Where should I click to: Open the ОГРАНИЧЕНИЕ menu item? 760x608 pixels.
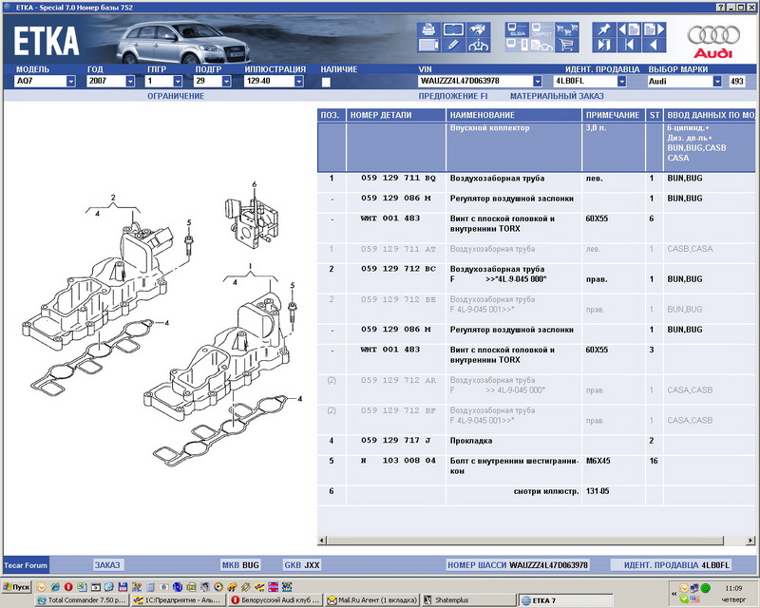coord(176,96)
